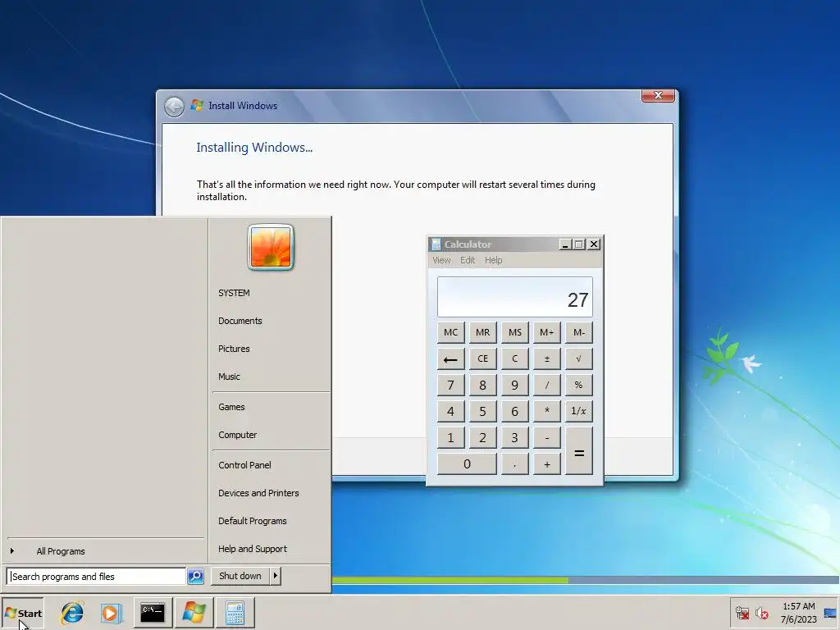
Task: Open the Calculator Help menu
Action: coord(493,260)
